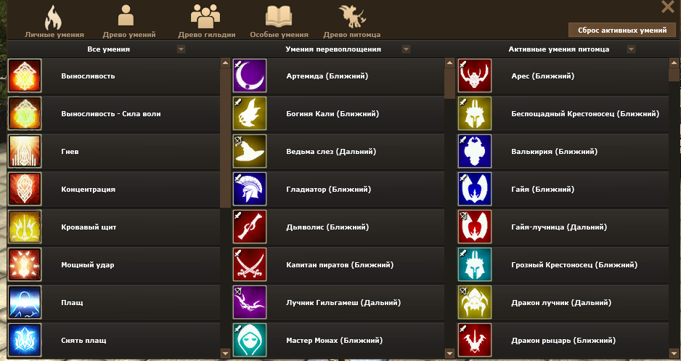This screenshot has height=361, width=681.
Task: Switch to the Древо умений tab
Action: click(129, 22)
